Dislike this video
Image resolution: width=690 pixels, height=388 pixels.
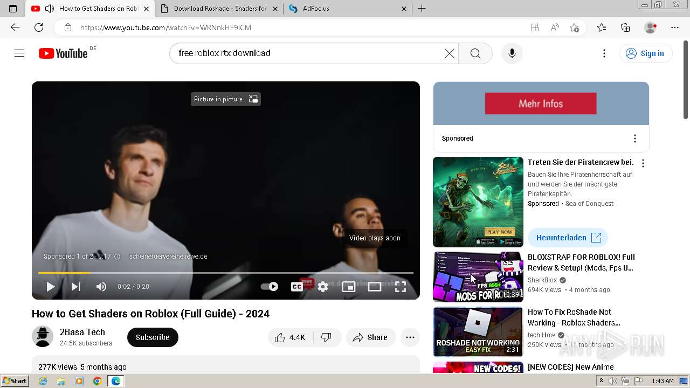click(327, 337)
